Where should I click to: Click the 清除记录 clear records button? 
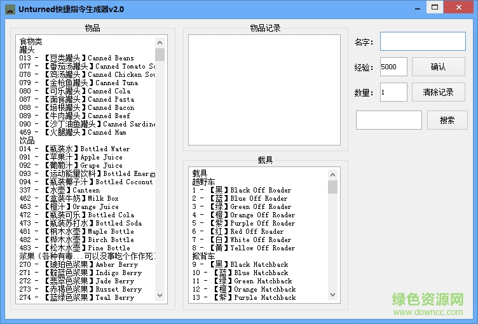tap(439, 92)
